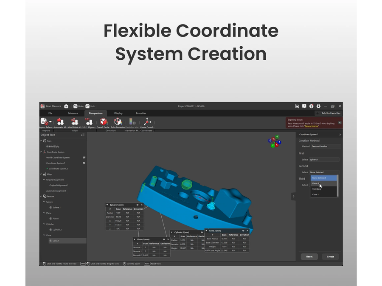The width and height of the screenshot is (382, 286).
Task: Collapse the Feature node in Object Tree
Action: point(41,196)
